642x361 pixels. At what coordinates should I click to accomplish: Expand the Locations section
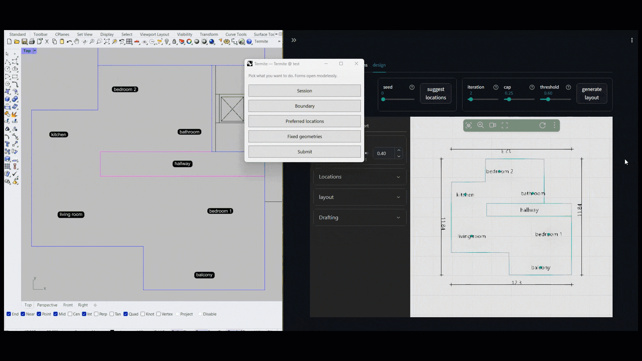359,177
